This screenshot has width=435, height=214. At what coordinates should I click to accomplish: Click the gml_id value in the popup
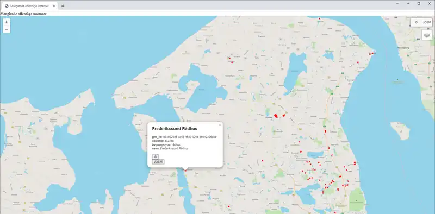coord(190,137)
